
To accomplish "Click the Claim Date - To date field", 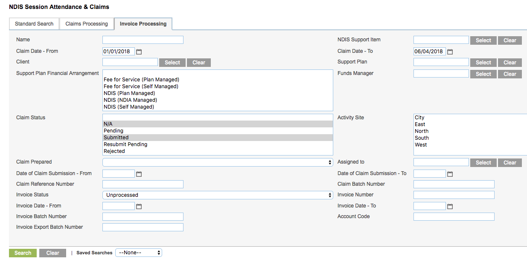I will 430,52.
